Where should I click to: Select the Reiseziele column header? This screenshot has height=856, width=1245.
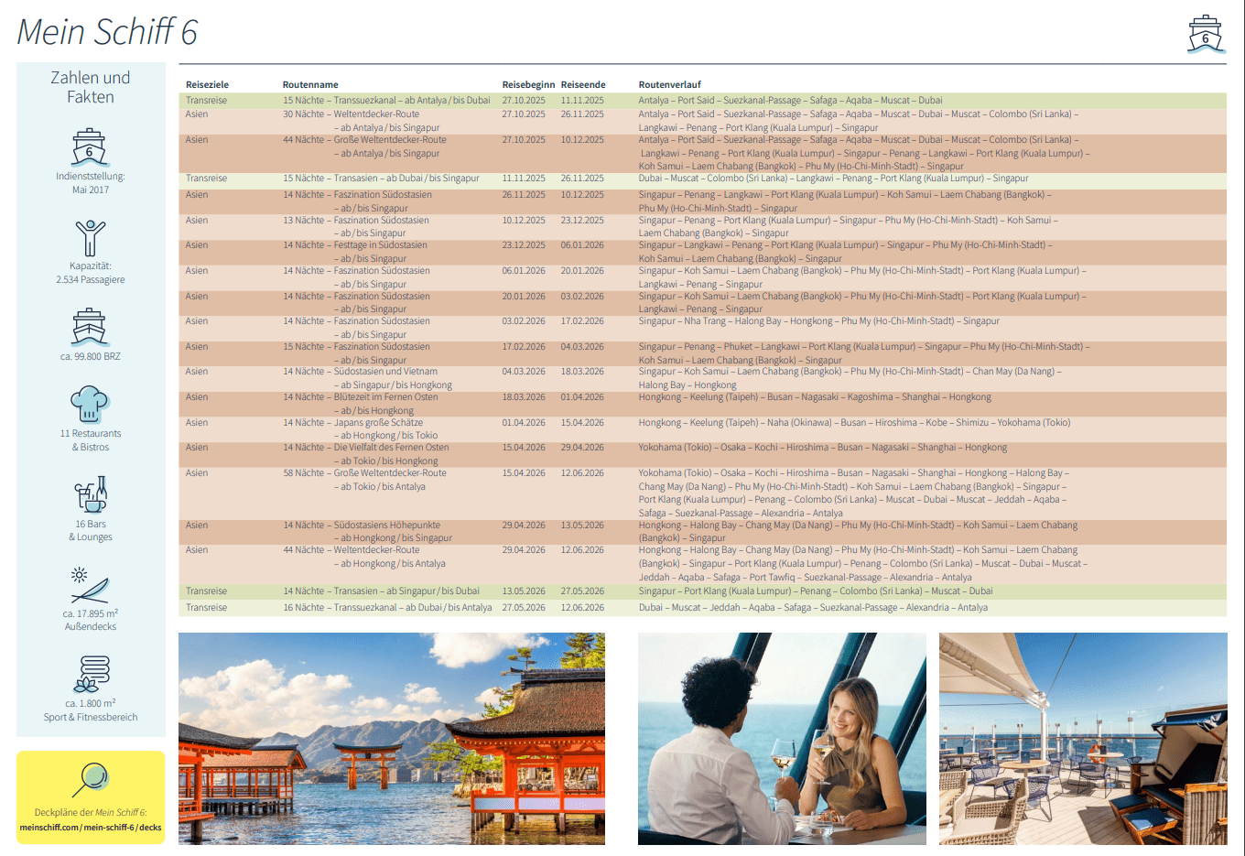point(206,84)
